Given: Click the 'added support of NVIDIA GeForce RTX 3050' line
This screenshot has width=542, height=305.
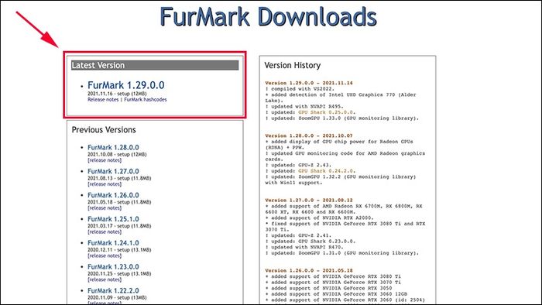Looking at the screenshot, I should (329, 288).
